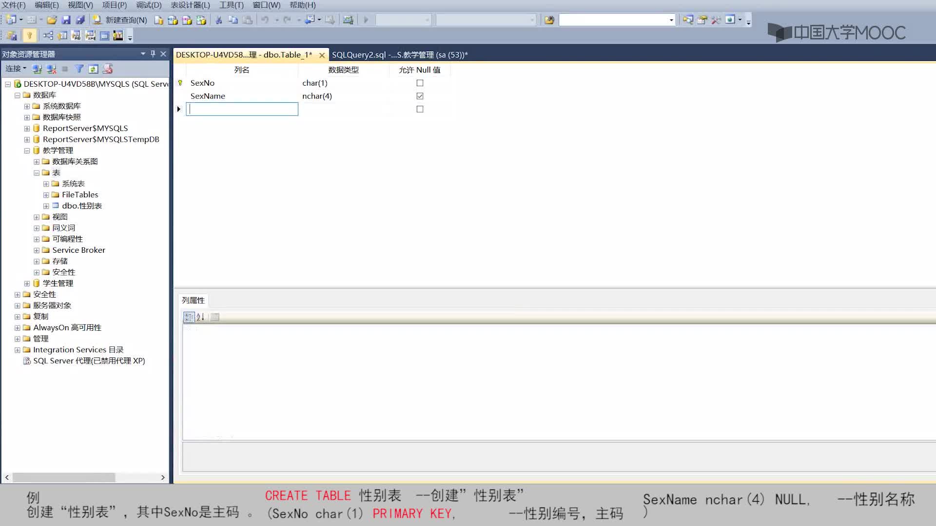Toggle Allow Null checkbox for SexNo
The width and height of the screenshot is (936, 526).
click(x=420, y=83)
